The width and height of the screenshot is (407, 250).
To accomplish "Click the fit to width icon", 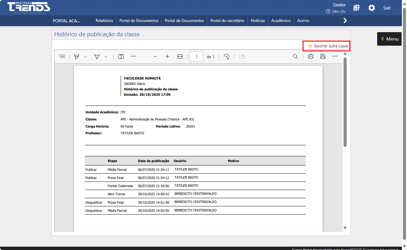I will pos(180,56).
